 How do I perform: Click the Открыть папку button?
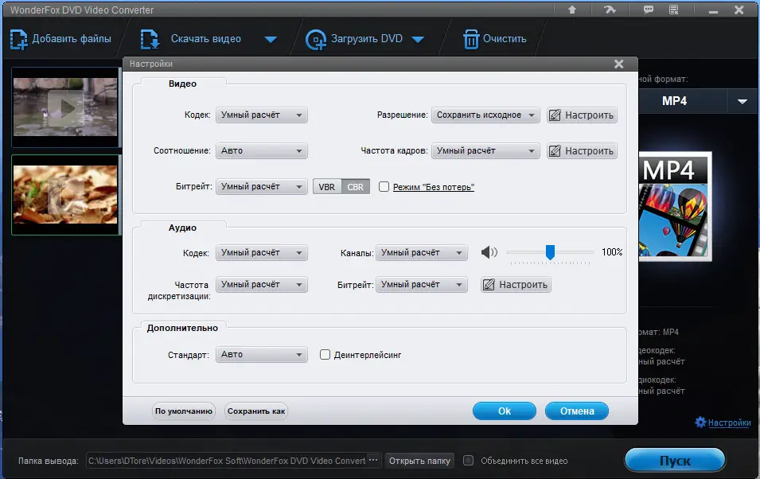419,461
